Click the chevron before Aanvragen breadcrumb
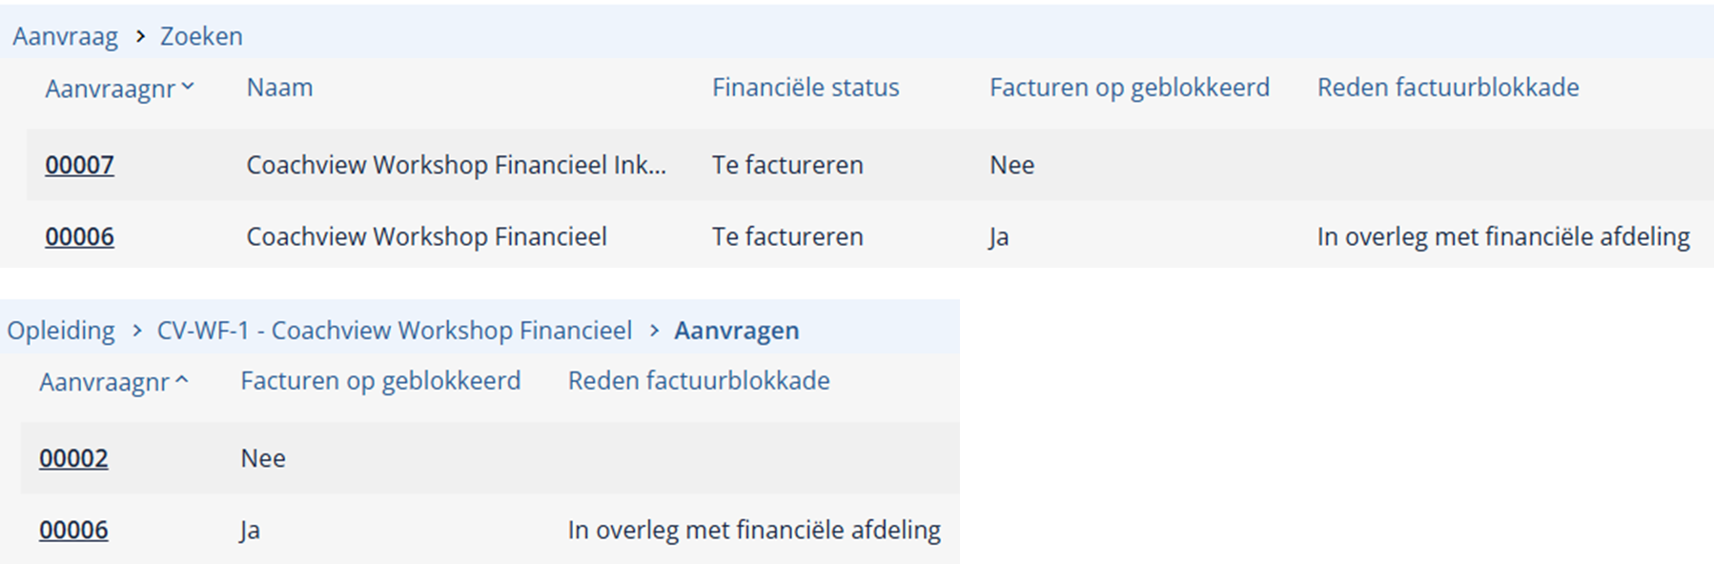 (654, 331)
